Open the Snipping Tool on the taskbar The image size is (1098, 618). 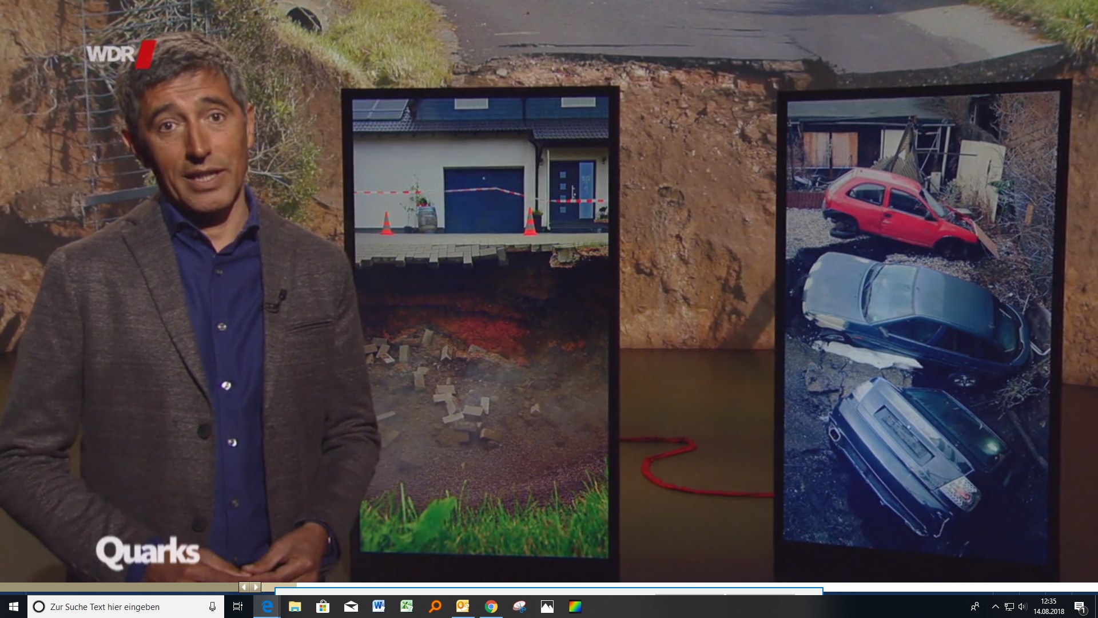pyautogui.click(x=519, y=607)
